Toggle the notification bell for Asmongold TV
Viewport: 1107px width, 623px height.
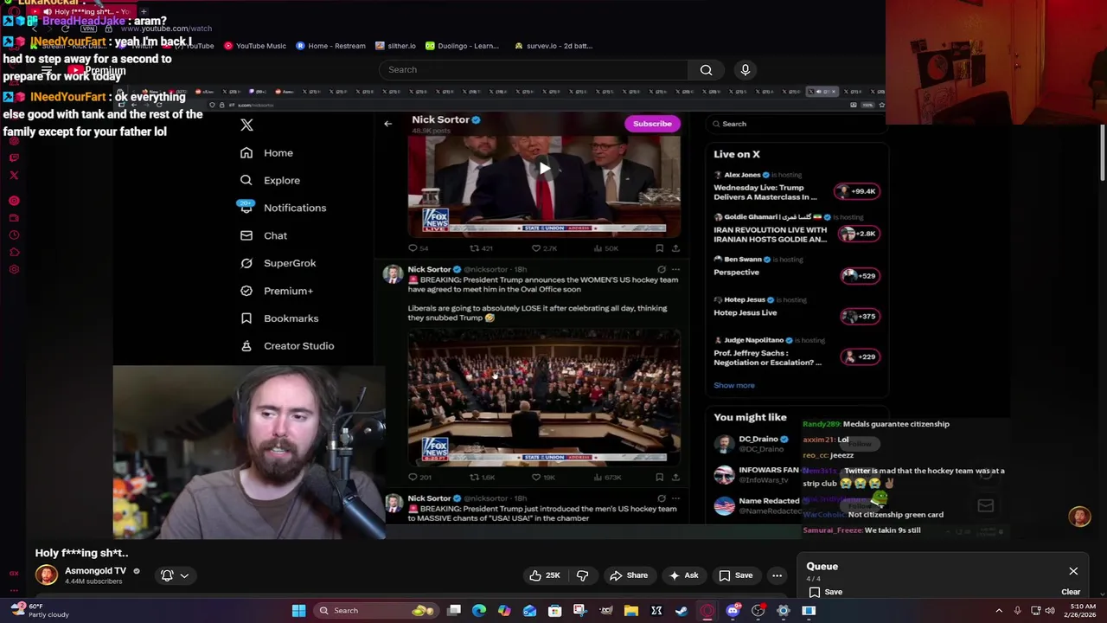click(x=167, y=575)
